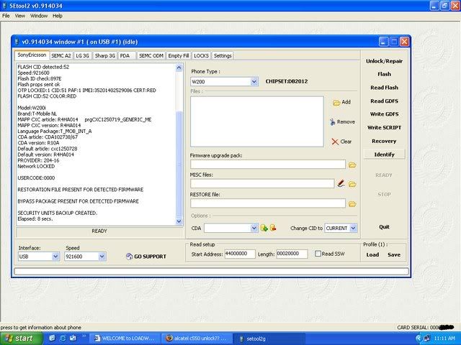The image size is (461, 345).
Task: Open the Change CID to CURRENT dropdown
Action: pos(354,228)
